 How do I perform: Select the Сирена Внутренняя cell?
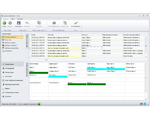(39, 83)
